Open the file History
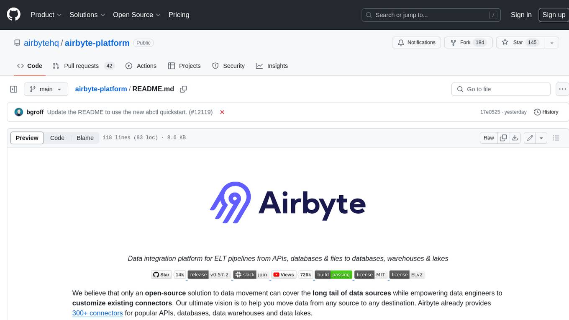Viewport: 569px width, 320px height. [546, 112]
